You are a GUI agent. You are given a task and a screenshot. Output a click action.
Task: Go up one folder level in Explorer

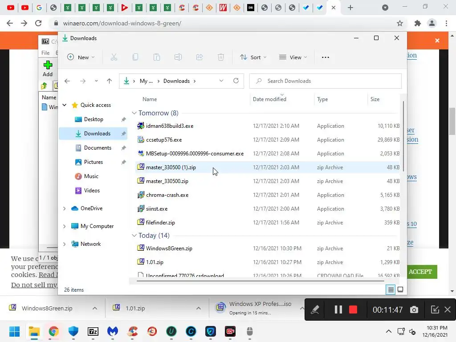pos(110,81)
